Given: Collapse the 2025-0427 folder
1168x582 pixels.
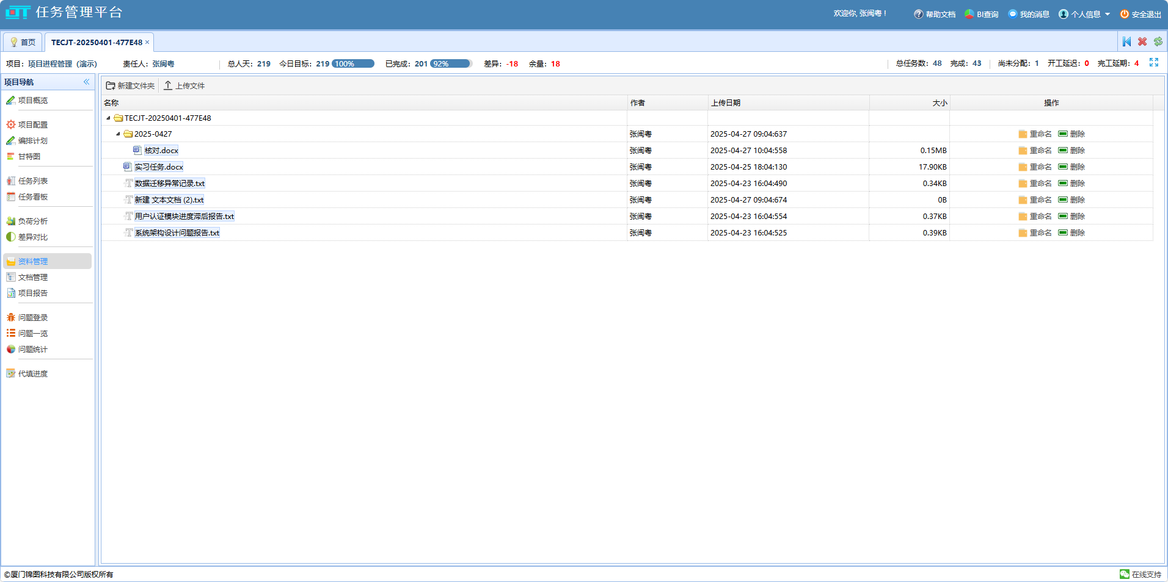Looking at the screenshot, I should 118,134.
